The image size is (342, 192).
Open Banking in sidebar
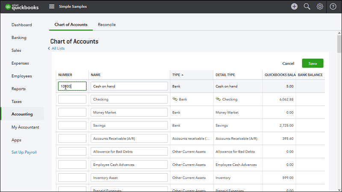(x=19, y=38)
